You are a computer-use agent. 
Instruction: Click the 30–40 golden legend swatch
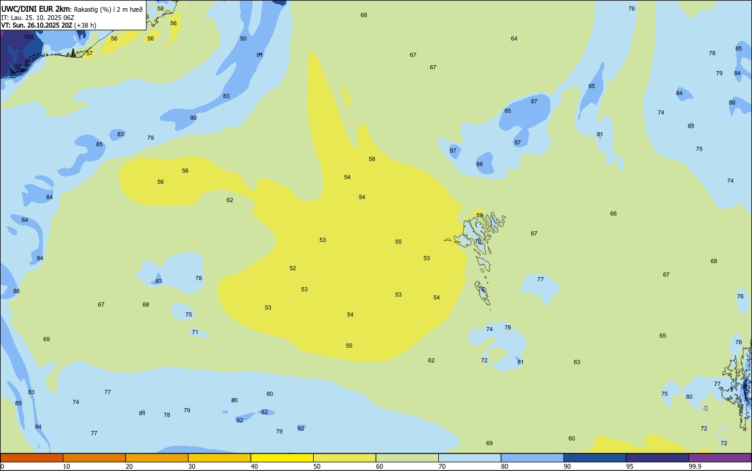tap(219, 457)
